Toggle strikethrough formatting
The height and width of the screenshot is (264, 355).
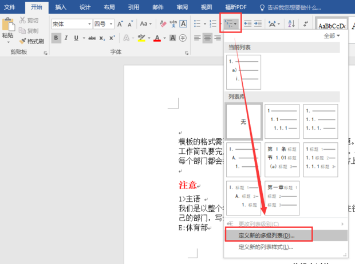click(89, 38)
